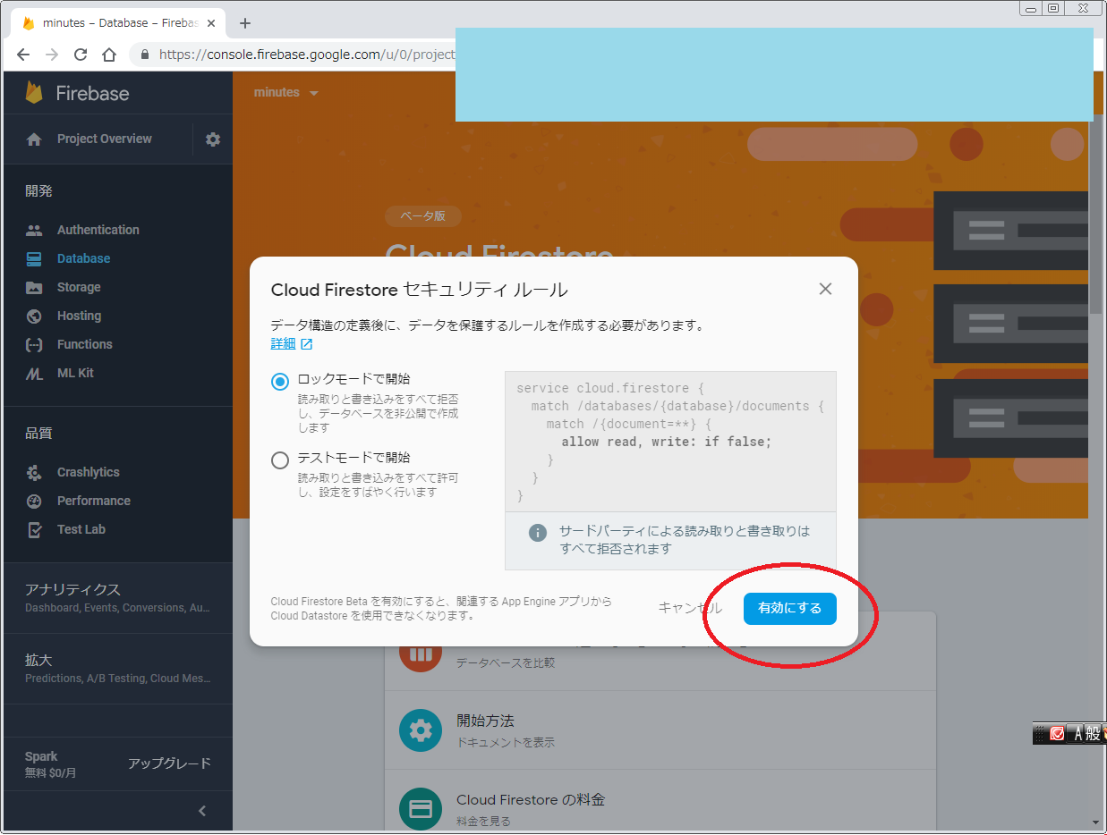Click the キャンセル button
Screen dimensions: 1107x835
(690, 608)
